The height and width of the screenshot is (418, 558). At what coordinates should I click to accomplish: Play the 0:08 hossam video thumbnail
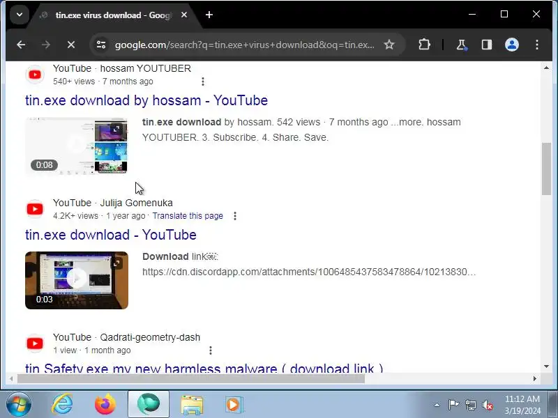tap(77, 146)
